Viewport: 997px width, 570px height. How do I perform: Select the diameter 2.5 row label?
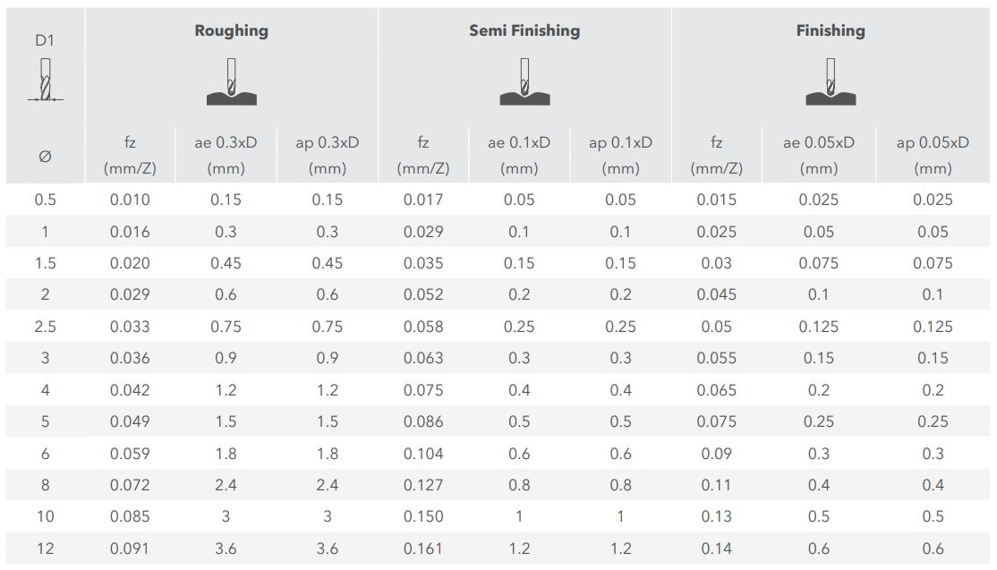tap(45, 327)
